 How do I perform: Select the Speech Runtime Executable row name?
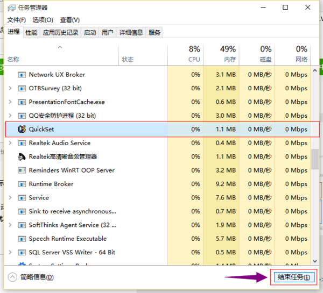coord(68,239)
